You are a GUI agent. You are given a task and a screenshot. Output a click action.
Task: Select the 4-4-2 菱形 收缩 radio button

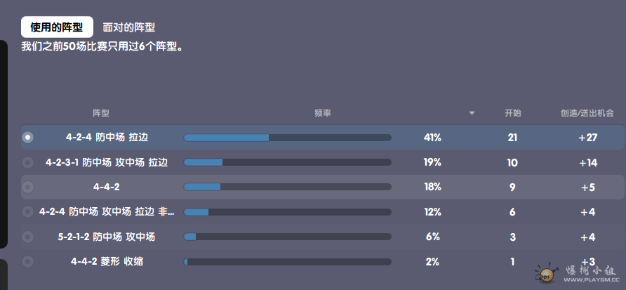28,261
